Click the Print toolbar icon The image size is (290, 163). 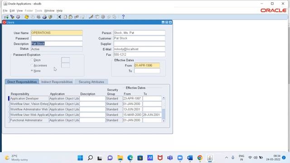(x=44, y=17)
